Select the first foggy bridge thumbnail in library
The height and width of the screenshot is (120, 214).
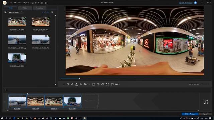click(17, 40)
